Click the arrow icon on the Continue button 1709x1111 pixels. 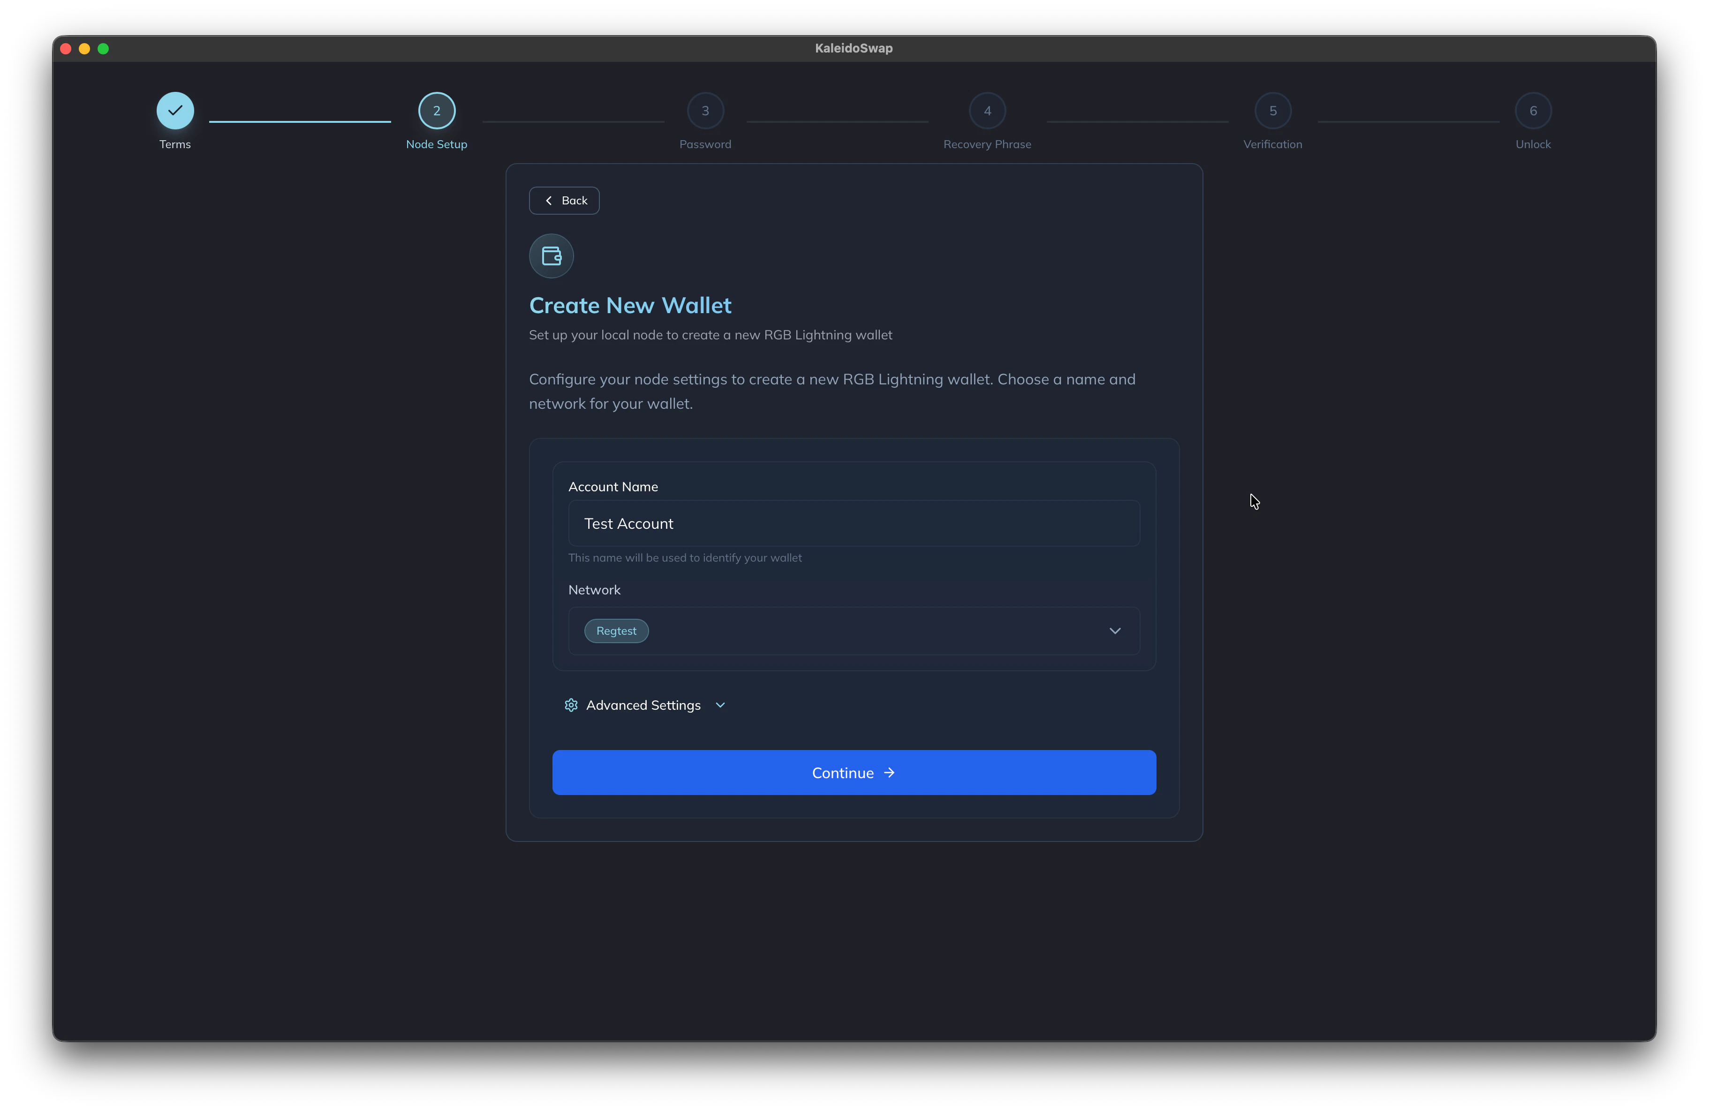pyautogui.click(x=889, y=772)
